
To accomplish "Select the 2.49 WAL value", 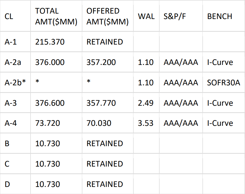I will pos(146,103).
